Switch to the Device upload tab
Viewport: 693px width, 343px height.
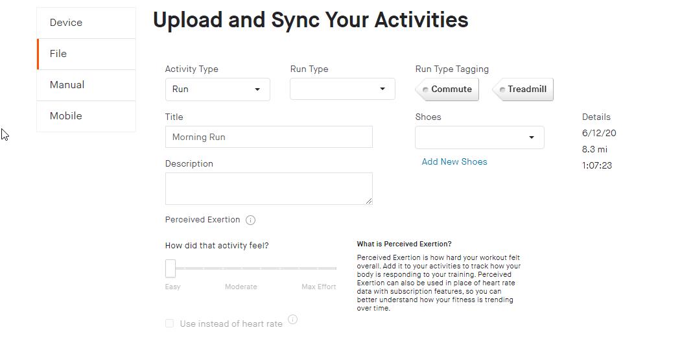pyautogui.click(x=86, y=23)
